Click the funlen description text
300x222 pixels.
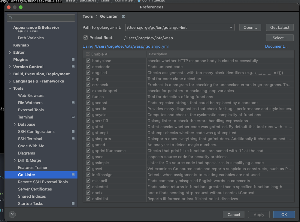[x=180, y=97]
